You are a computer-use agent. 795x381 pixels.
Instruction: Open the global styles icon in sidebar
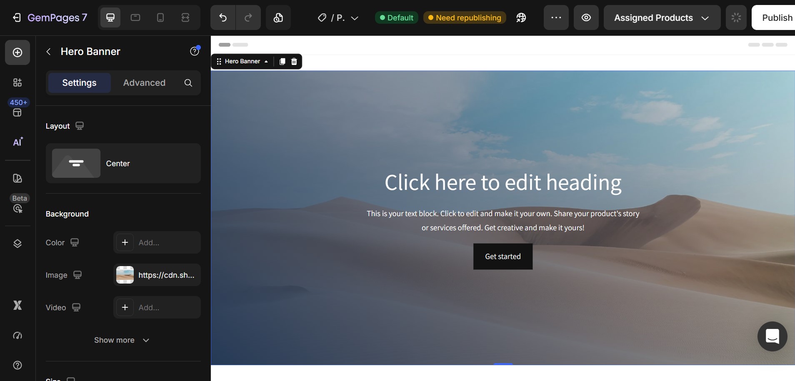pos(17,178)
